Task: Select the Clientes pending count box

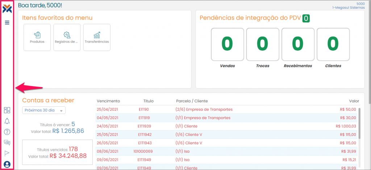Action: 333,44
